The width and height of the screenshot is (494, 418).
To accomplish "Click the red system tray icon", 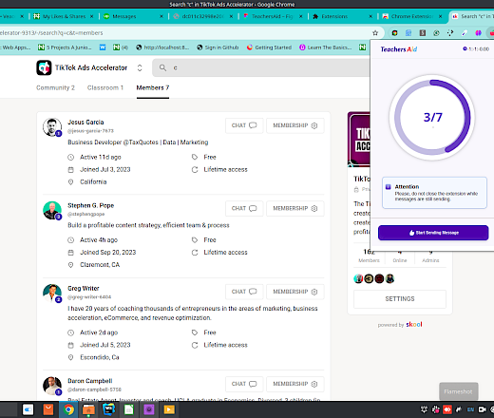I will 447,409.
